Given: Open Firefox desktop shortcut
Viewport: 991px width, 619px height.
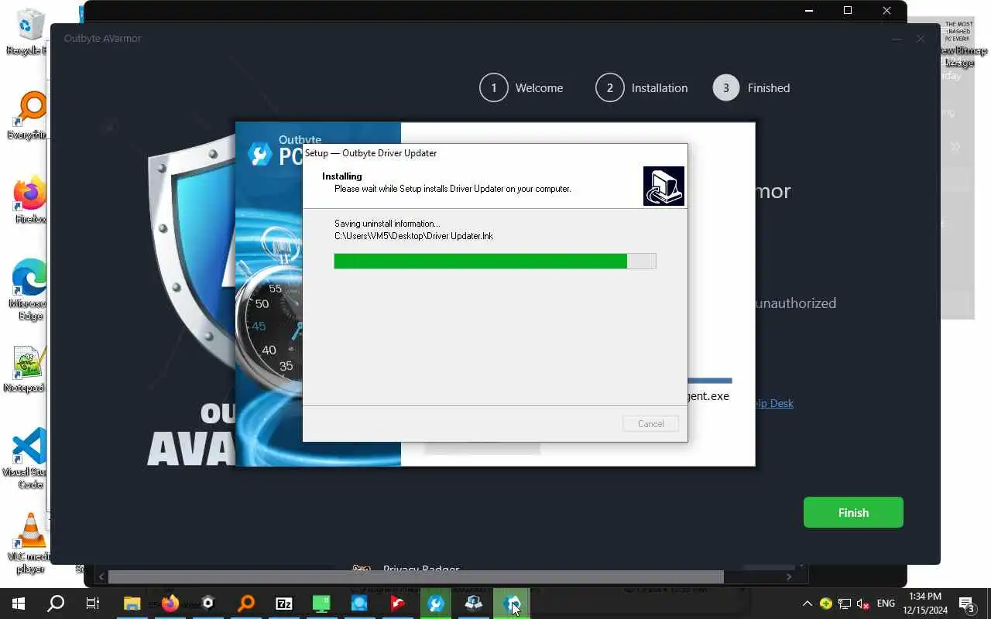Looking at the screenshot, I should click(29, 201).
